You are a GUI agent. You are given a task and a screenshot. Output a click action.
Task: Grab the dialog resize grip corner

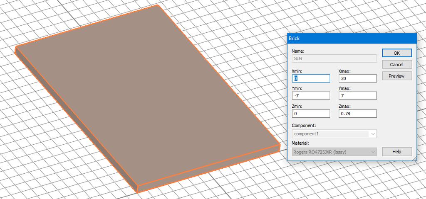tap(414, 159)
